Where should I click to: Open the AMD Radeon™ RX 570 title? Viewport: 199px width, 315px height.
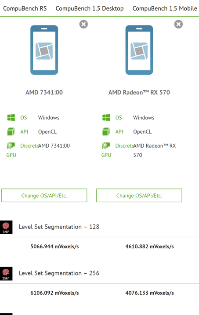point(139,92)
